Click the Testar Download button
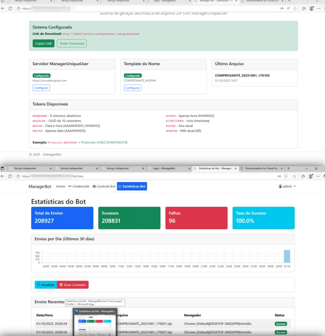 coord(71,43)
